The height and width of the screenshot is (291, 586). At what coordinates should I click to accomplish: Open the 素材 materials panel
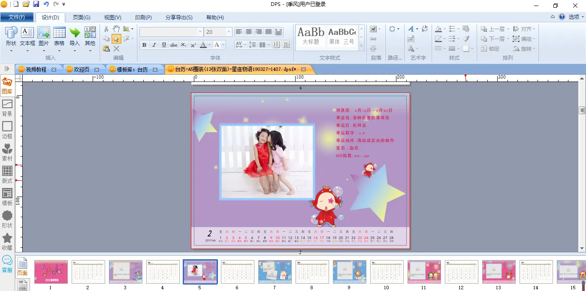(7, 152)
